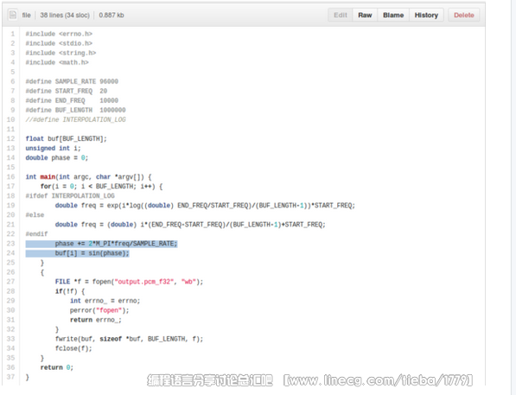Open the Raw file view
Screen dimensions: 516x395
click(x=365, y=16)
